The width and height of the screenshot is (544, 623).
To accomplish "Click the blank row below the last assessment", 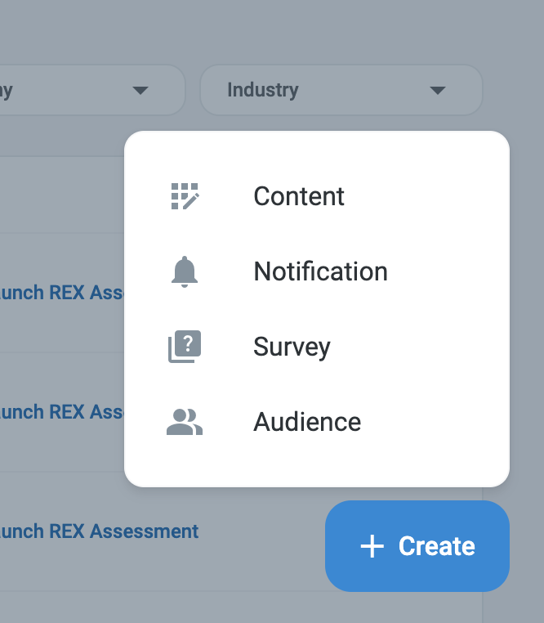I will click(x=163, y=607).
